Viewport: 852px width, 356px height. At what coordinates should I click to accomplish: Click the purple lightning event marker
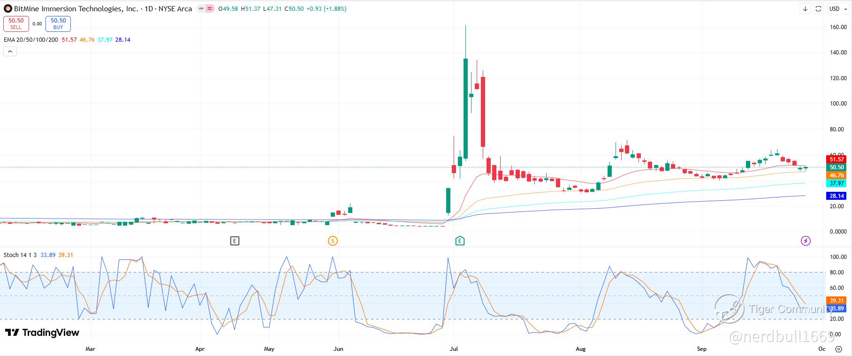coord(806,241)
